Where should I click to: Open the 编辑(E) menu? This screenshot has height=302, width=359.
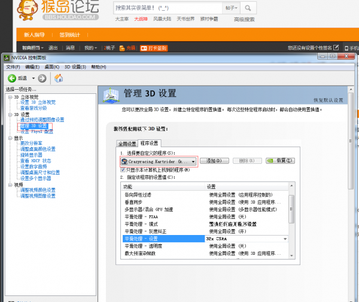click(32, 67)
